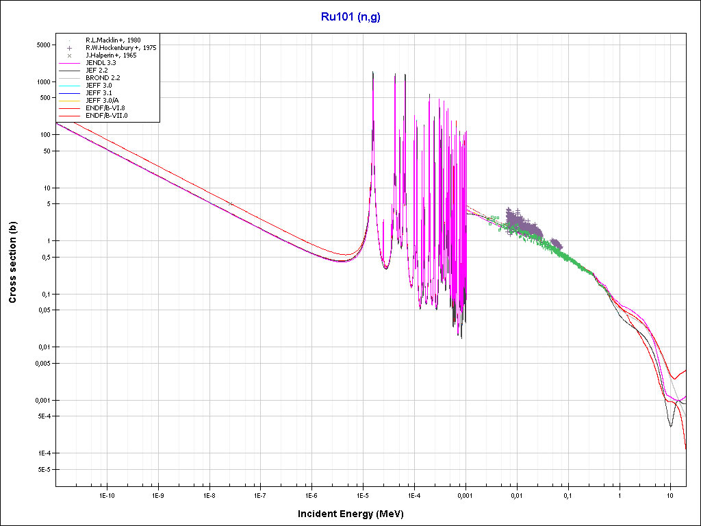701x526 pixels.
Task: Click the magenta JENDL 3.3 legend line
Action: (70, 63)
